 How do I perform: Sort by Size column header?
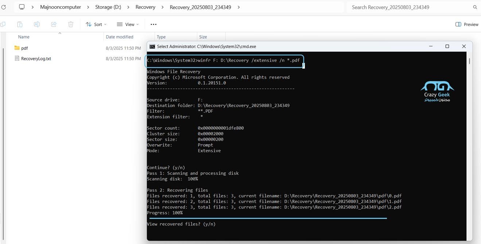point(203,37)
